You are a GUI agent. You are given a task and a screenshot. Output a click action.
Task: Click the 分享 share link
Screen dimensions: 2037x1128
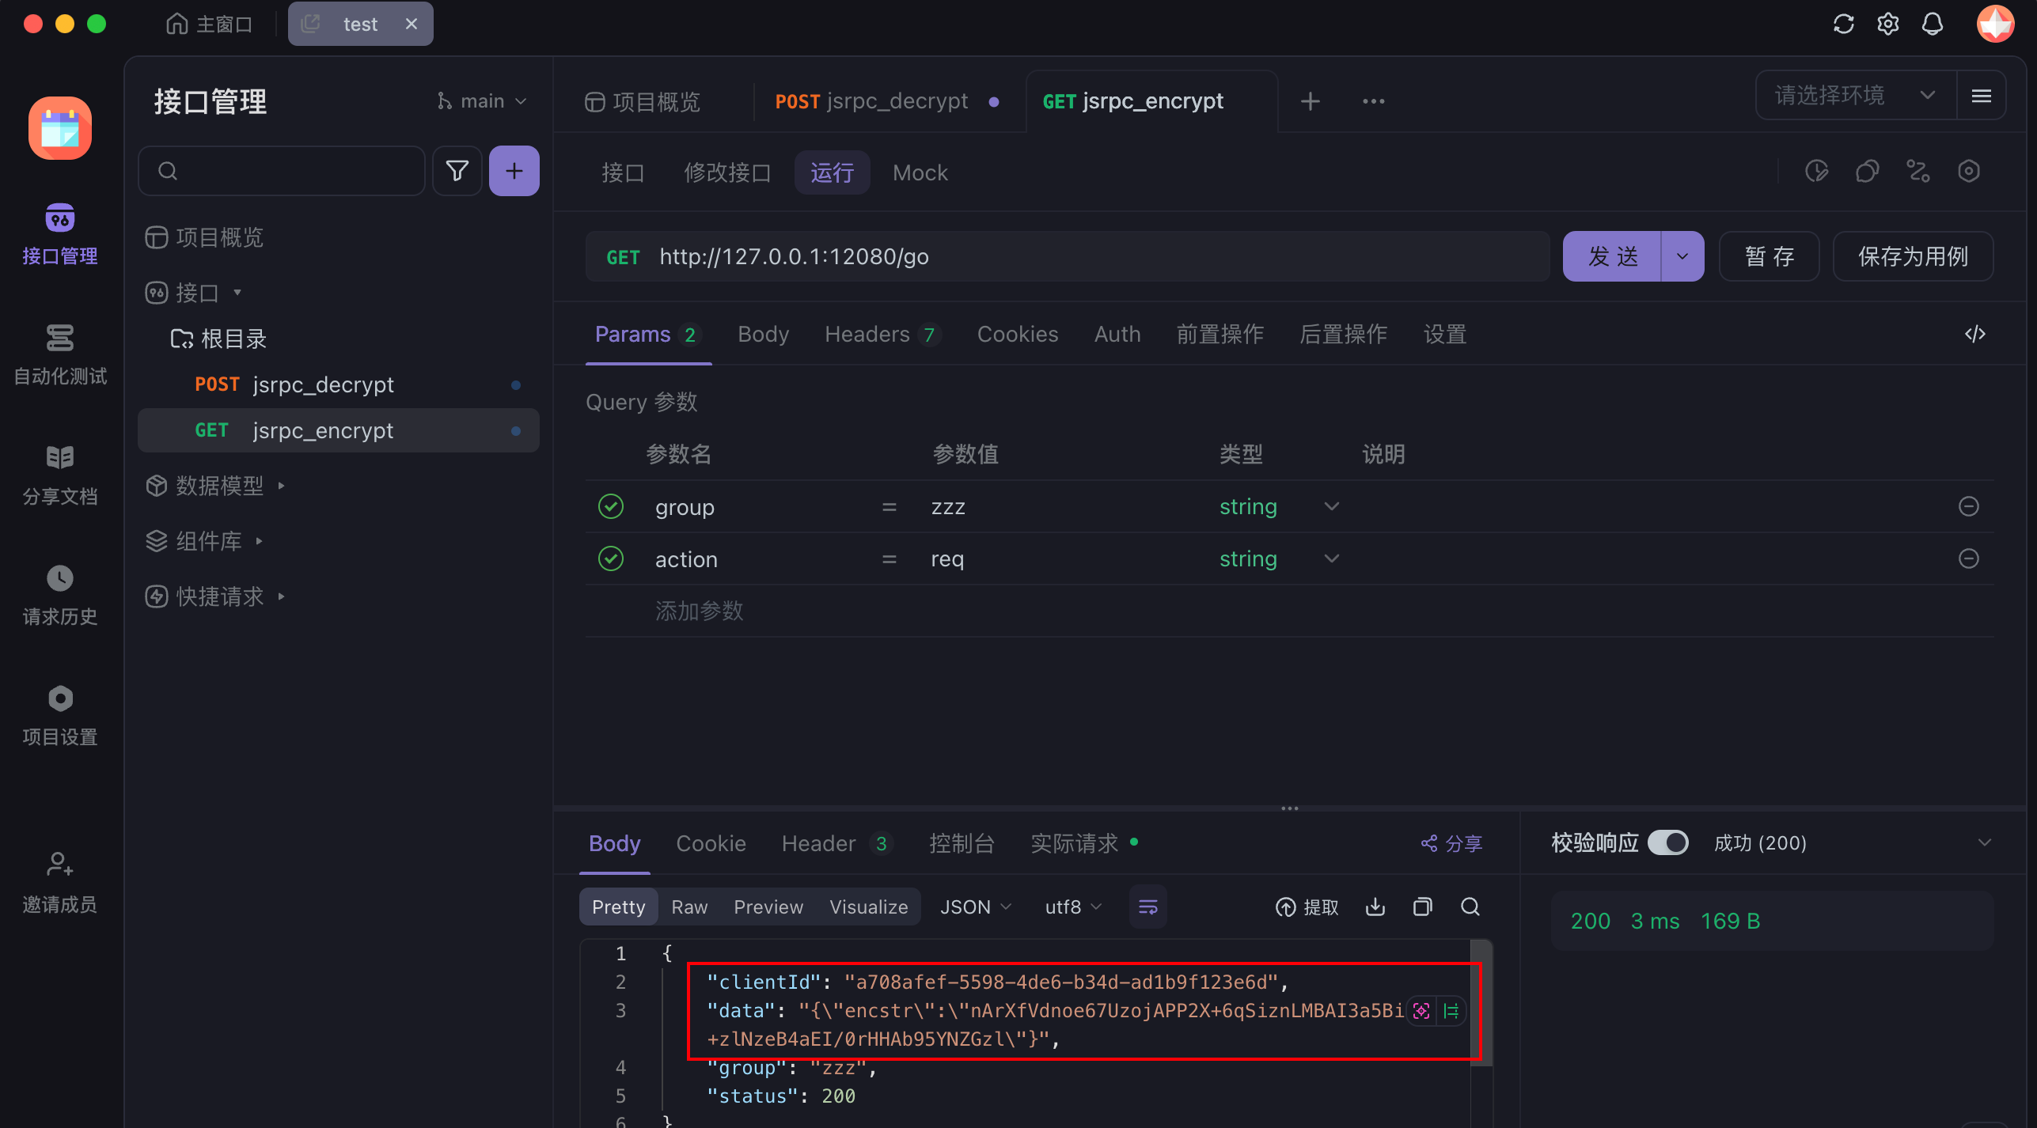pos(1451,843)
